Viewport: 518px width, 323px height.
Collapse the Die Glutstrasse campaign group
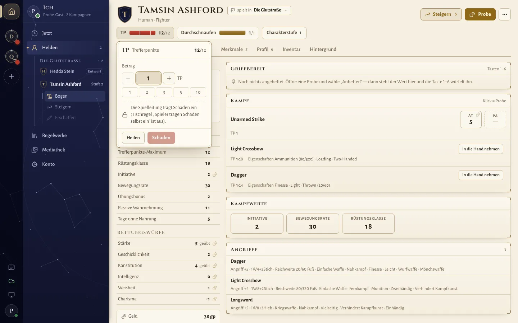71,61
